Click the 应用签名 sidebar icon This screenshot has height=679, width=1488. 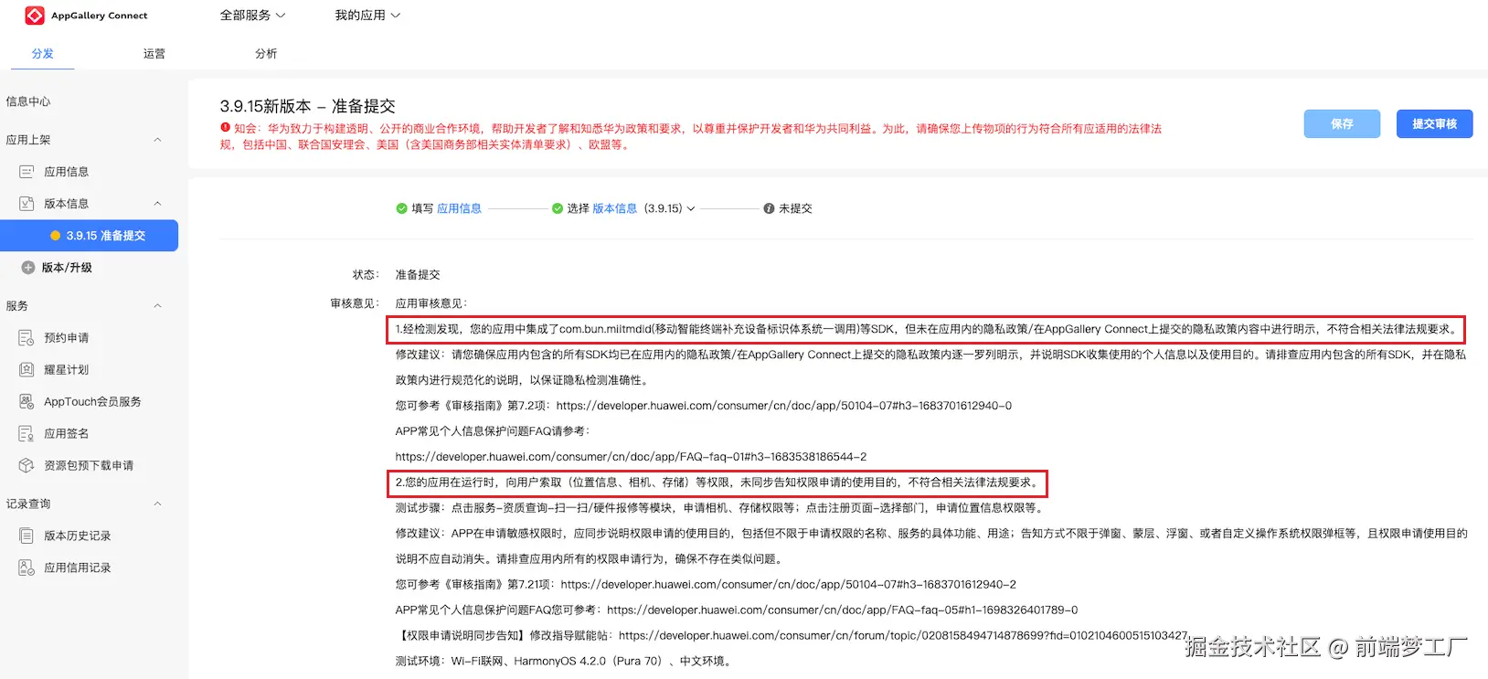[27, 434]
